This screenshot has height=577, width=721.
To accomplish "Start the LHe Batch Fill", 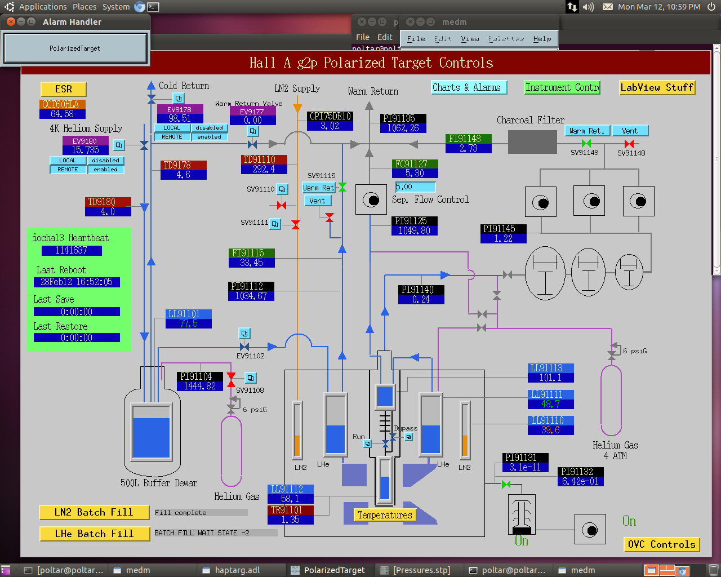I will pos(94,534).
